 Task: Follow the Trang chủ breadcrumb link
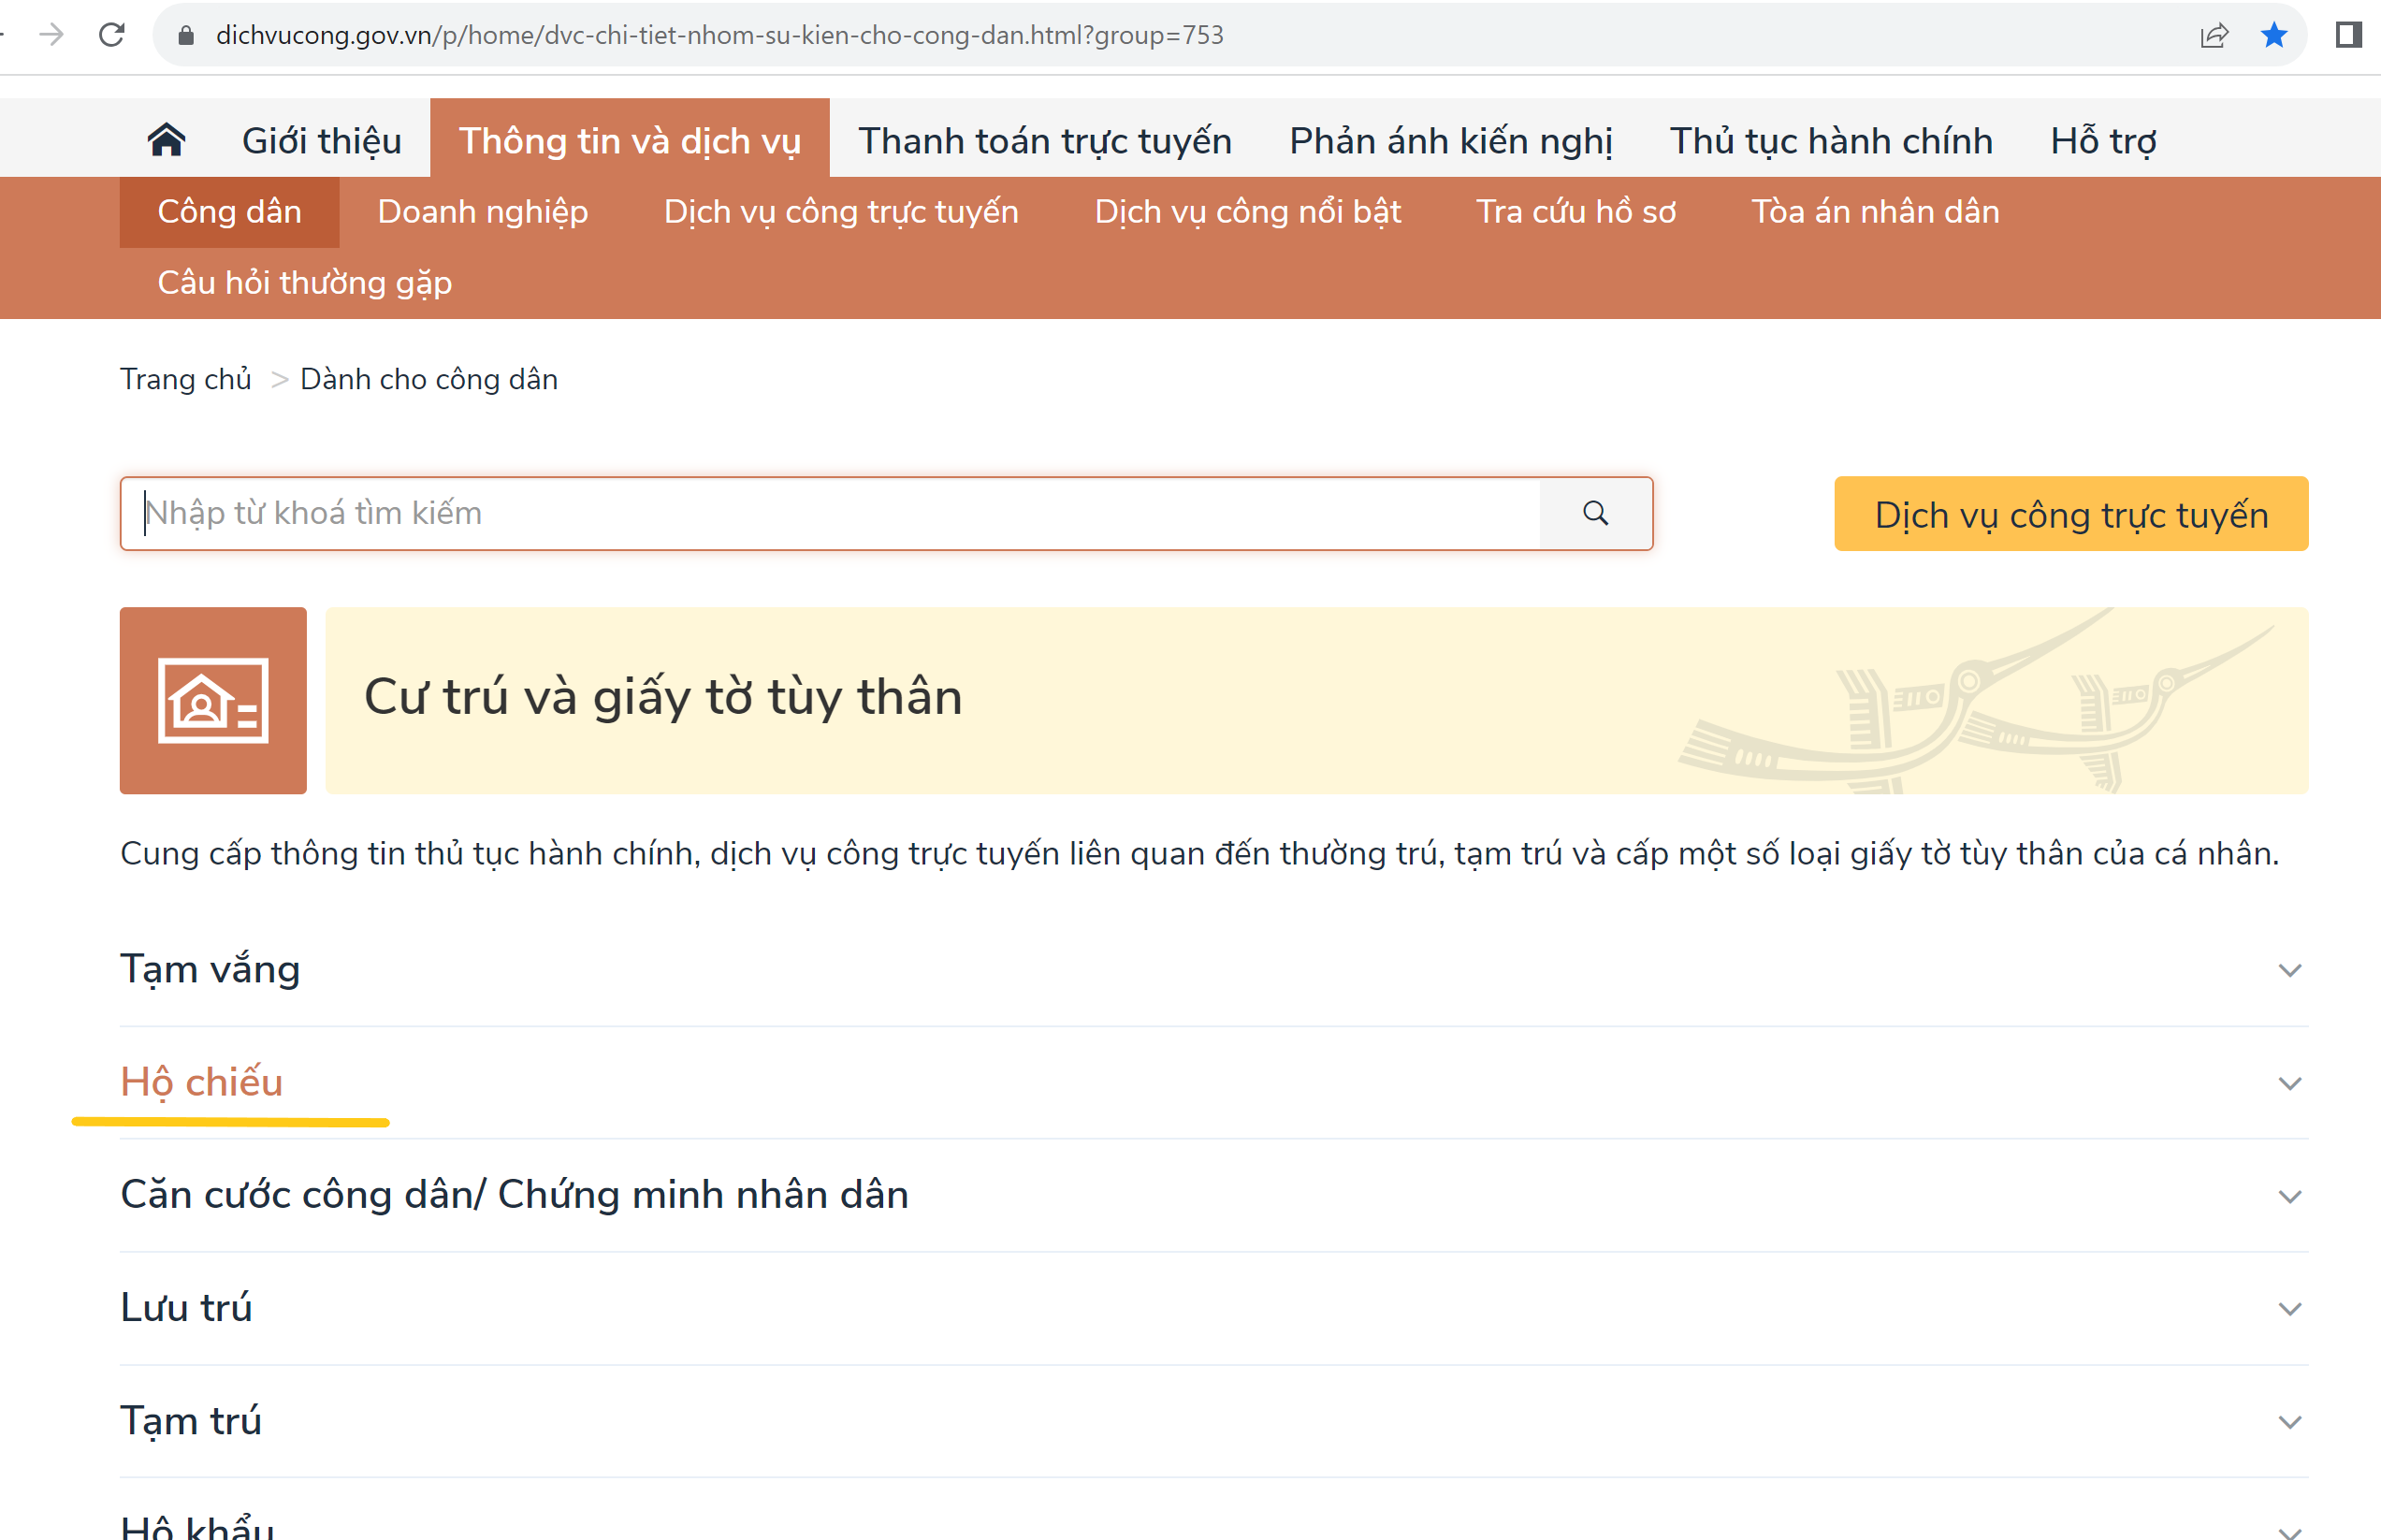[185, 379]
